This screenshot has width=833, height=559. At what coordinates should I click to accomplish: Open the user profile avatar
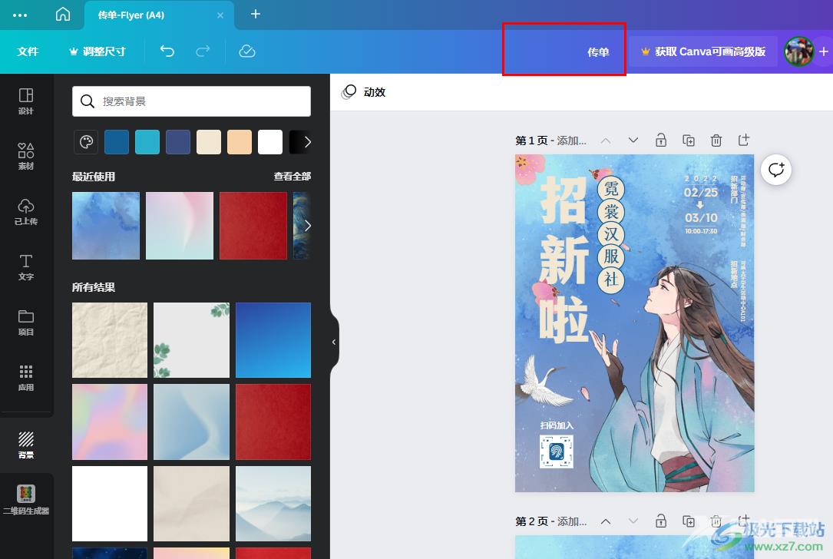tap(798, 51)
